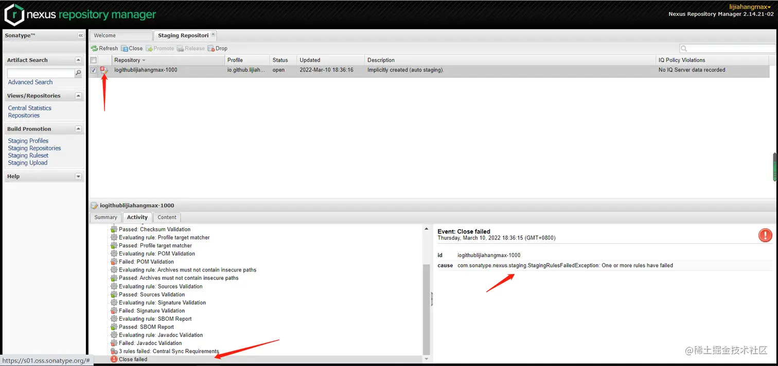
Task: Click the gear icon beside Failed: POM Validation
Action: pyautogui.click(x=114, y=262)
